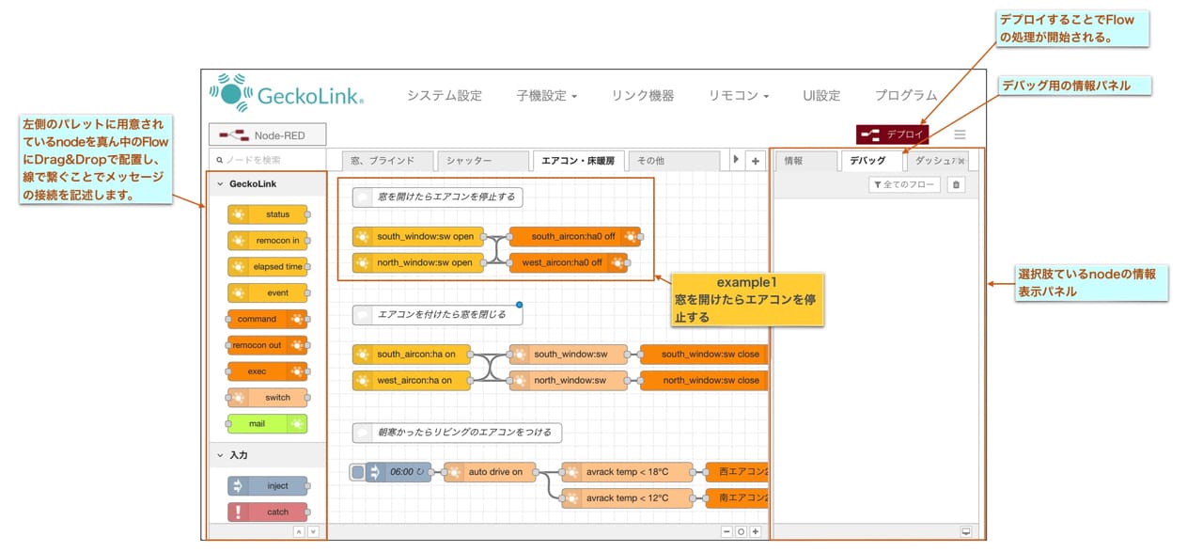Collapse the GeckoLink palette category
Image resolution: width=1203 pixels, height=552 pixels.
point(268,184)
